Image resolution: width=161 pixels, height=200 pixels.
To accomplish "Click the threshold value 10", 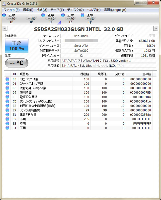I will [x=123, y=106].
